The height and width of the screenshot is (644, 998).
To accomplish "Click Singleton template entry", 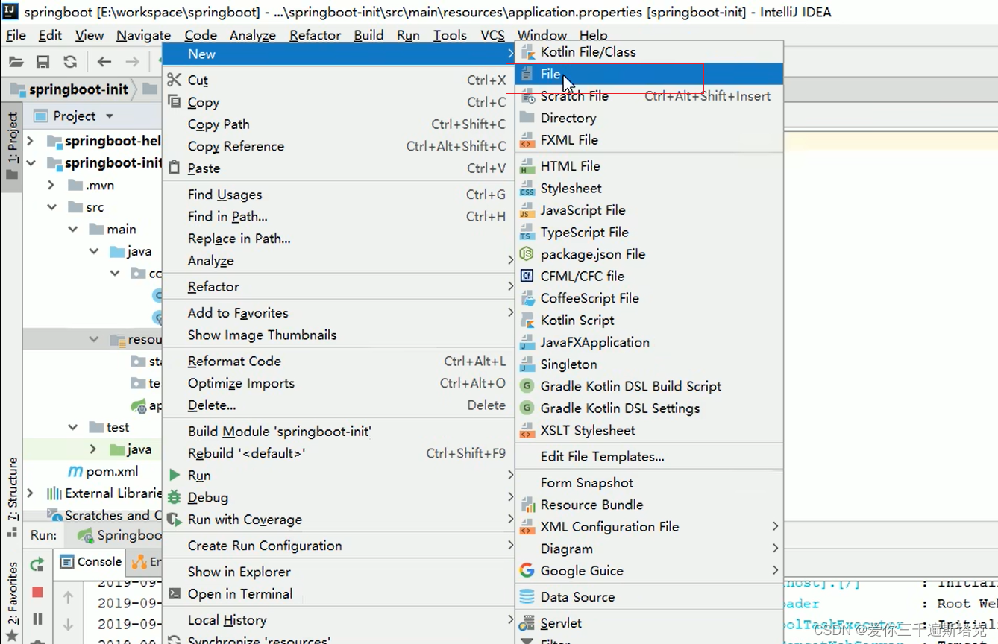I will pyautogui.click(x=649, y=364).
